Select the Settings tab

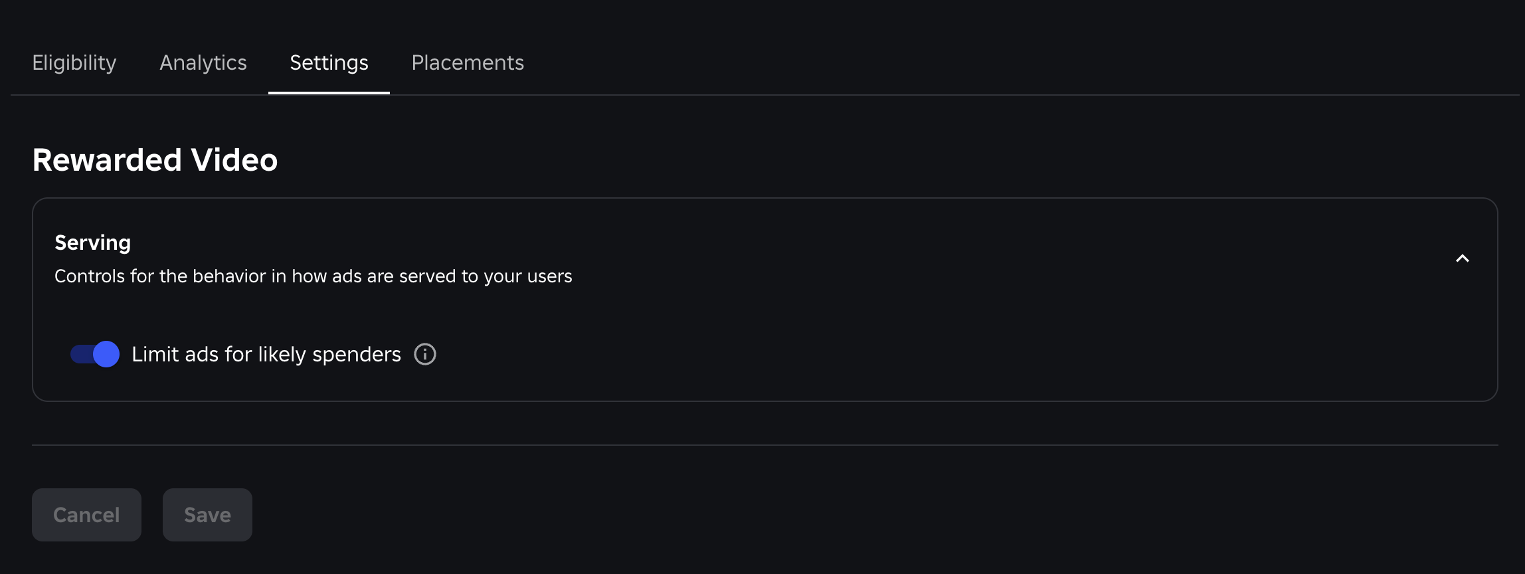click(x=329, y=62)
